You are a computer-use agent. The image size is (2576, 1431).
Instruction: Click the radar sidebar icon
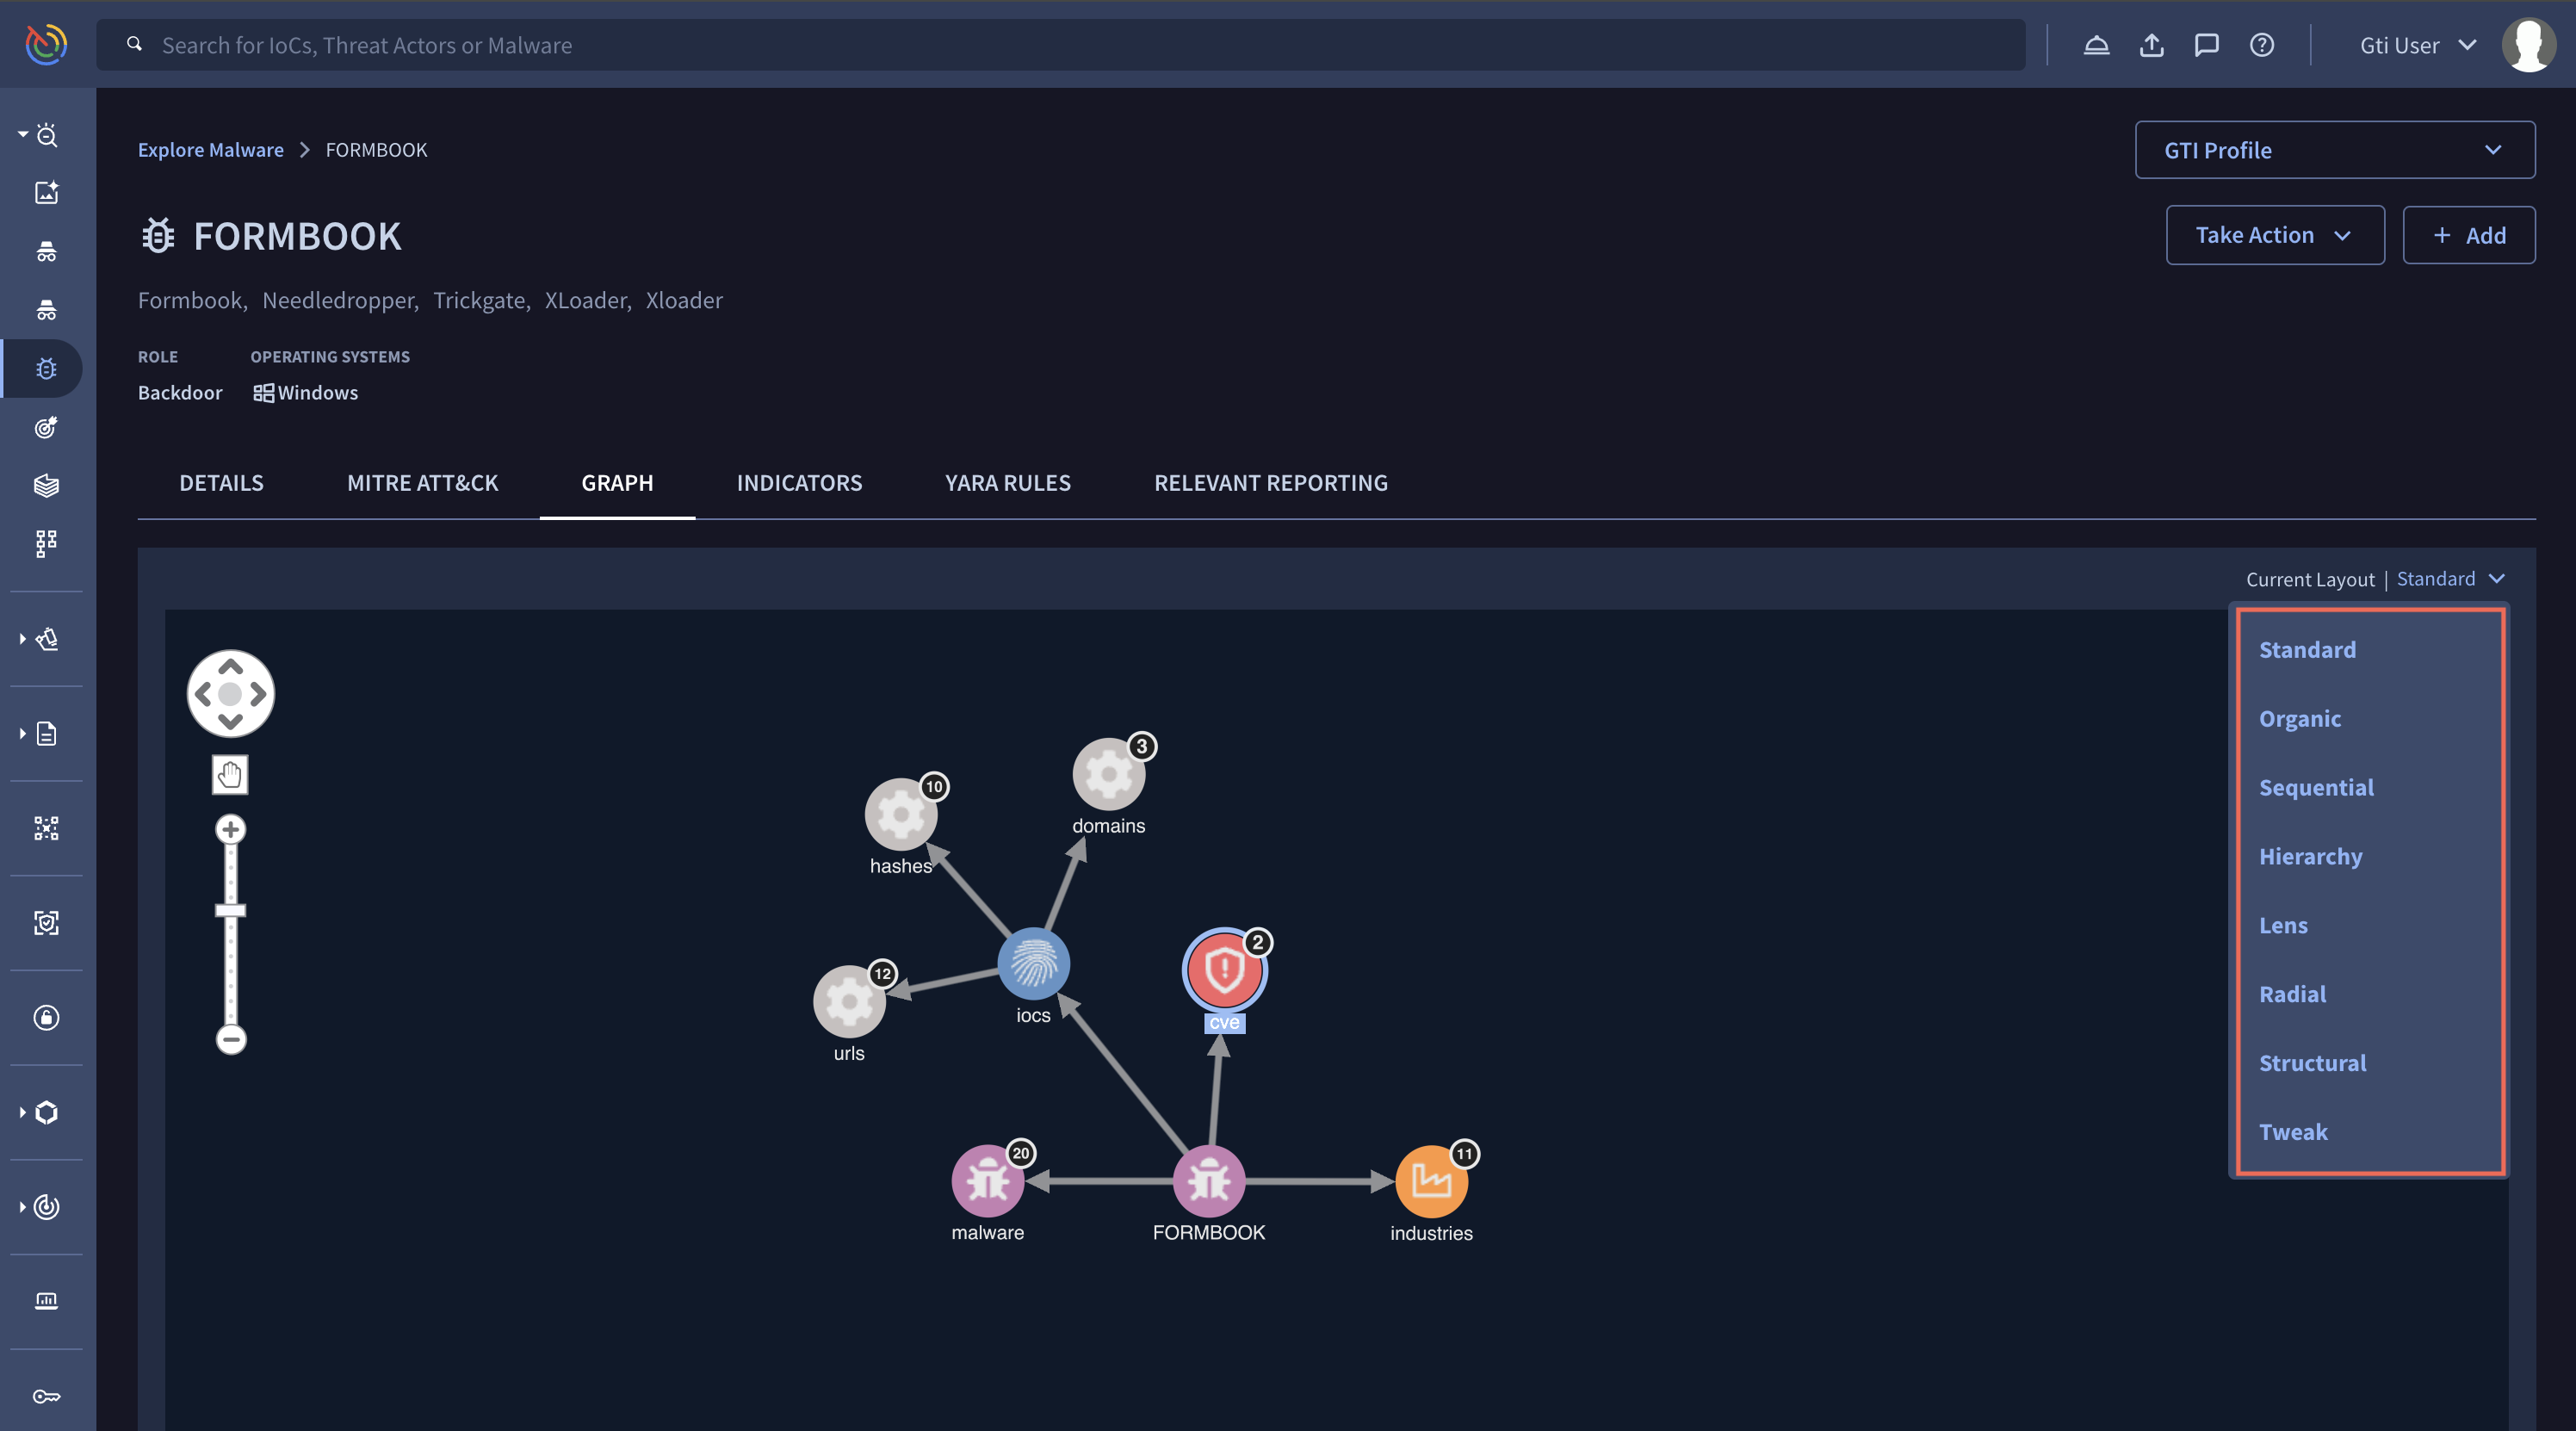pos(47,1207)
